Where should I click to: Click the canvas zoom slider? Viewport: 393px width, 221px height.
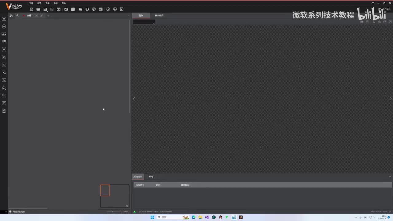click(x=113, y=211)
